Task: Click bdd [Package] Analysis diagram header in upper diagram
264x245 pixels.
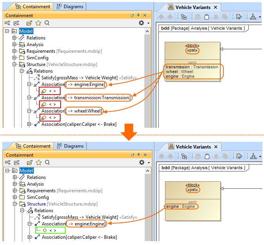Action: point(203,28)
